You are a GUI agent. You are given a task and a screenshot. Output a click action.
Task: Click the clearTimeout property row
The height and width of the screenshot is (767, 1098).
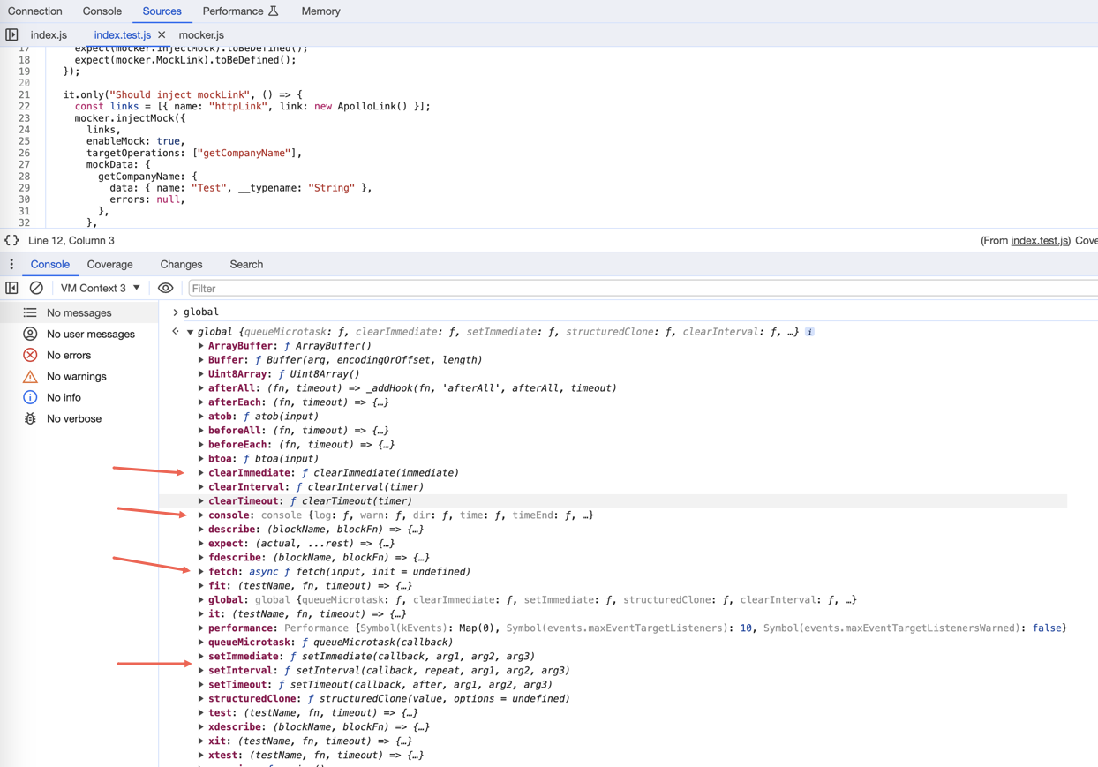pyautogui.click(x=613, y=501)
